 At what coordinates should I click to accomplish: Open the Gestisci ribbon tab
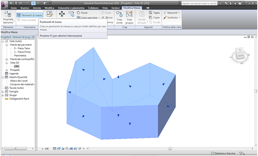(x=115, y=8)
